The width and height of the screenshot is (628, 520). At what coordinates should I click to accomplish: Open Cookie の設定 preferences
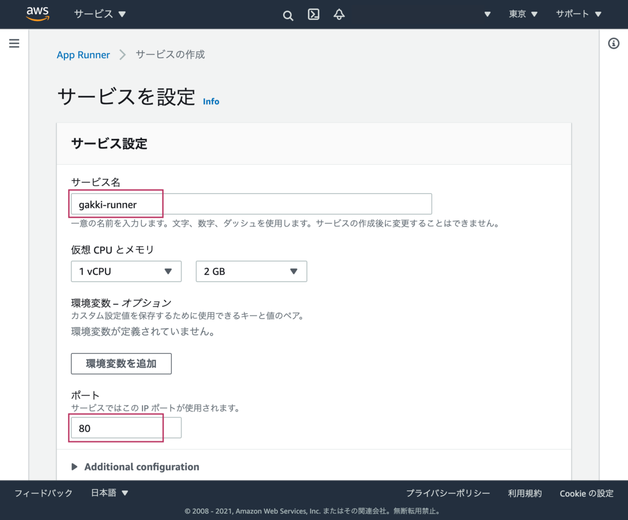[587, 493]
